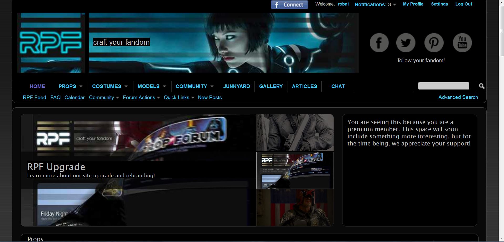Expand the Quick Links submenu
The height and width of the screenshot is (242, 504).
tap(179, 97)
